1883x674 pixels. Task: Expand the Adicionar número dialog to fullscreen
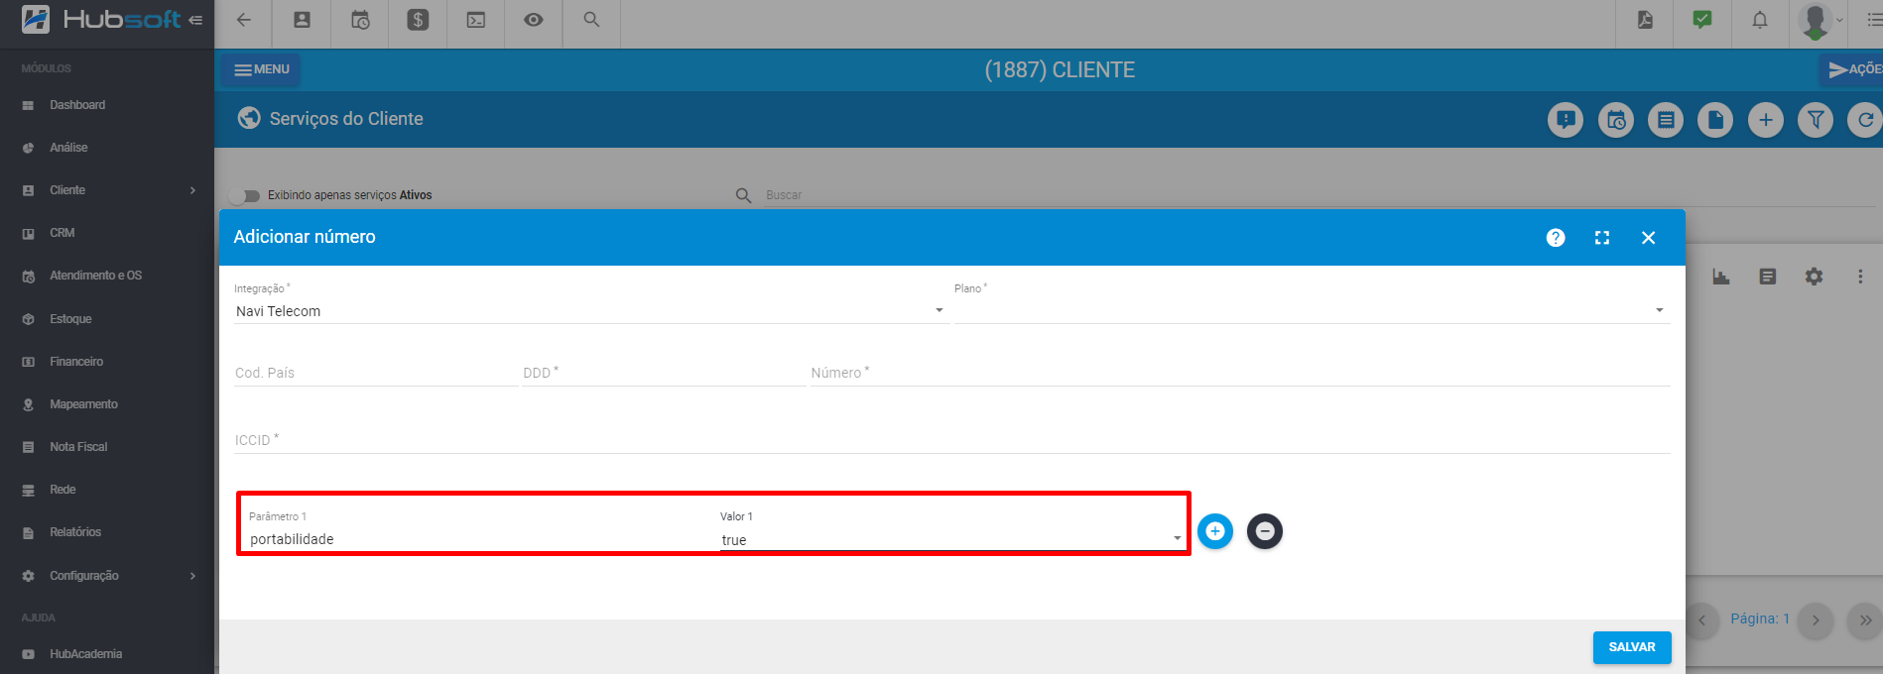[x=1602, y=238]
